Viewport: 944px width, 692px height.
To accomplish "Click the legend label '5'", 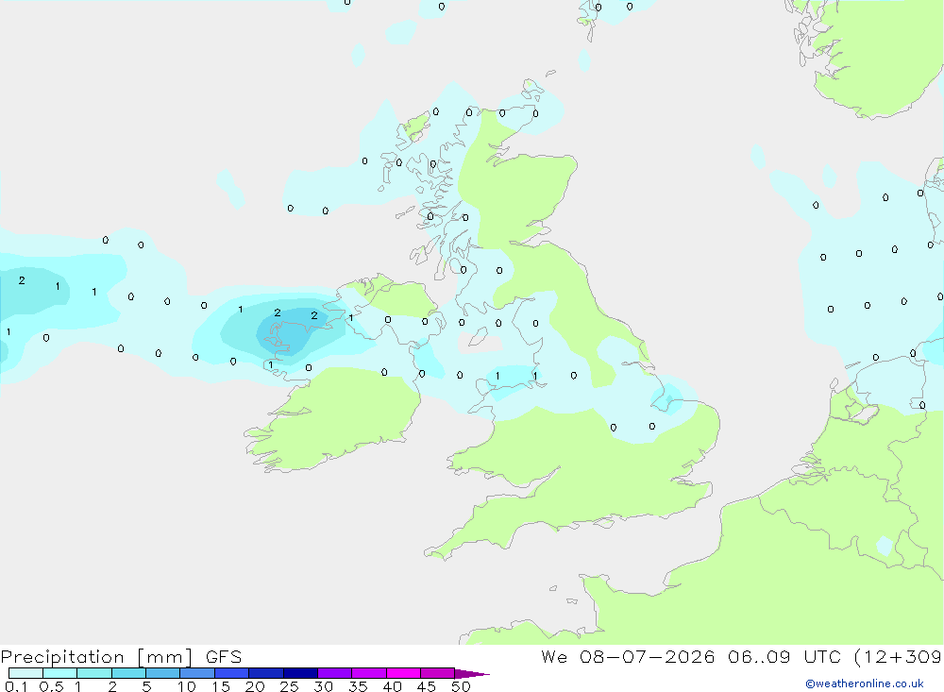I will click(146, 686).
